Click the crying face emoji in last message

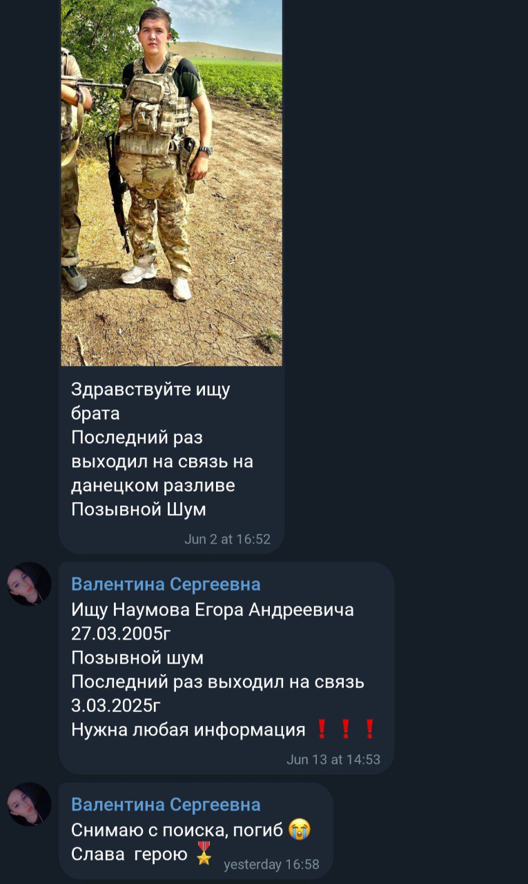coord(300,829)
